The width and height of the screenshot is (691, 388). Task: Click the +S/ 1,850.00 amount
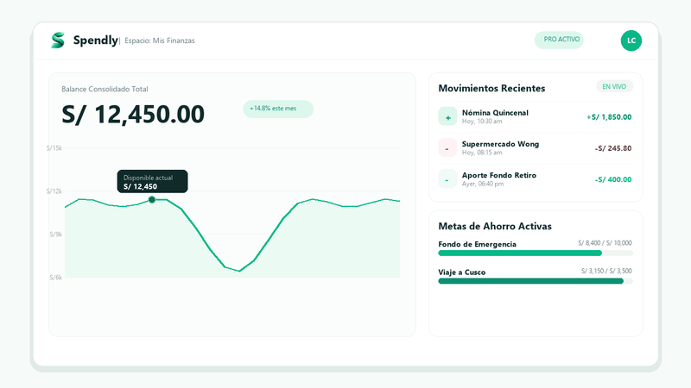(x=609, y=117)
